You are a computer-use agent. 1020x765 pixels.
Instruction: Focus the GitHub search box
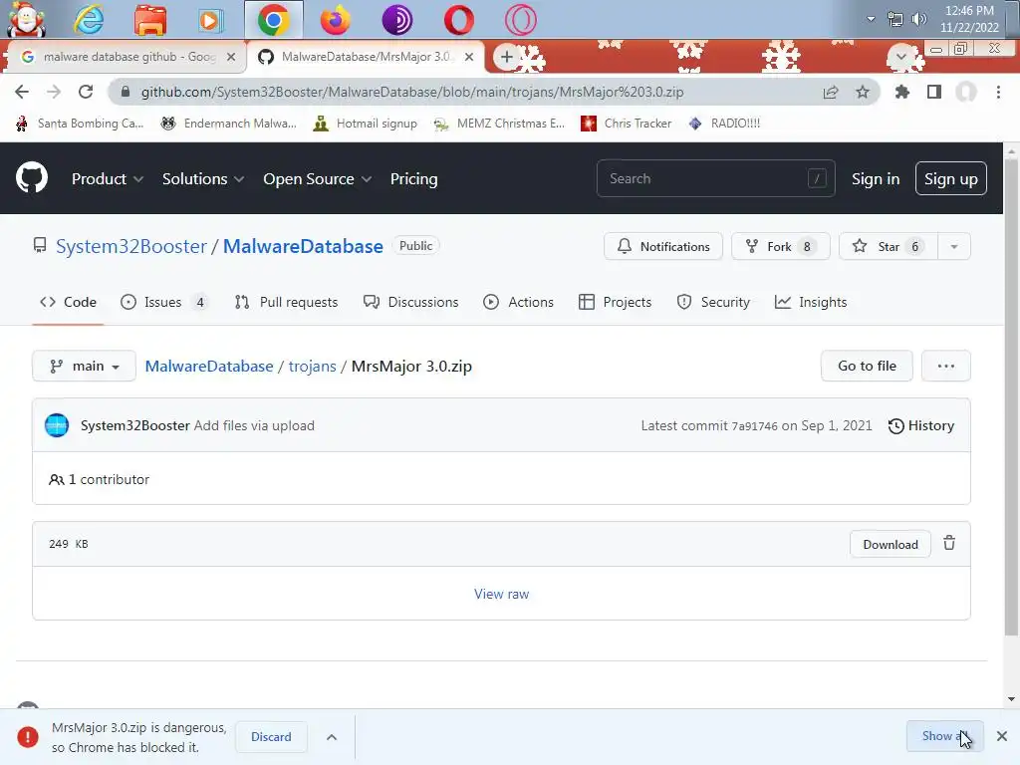(x=715, y=178)
